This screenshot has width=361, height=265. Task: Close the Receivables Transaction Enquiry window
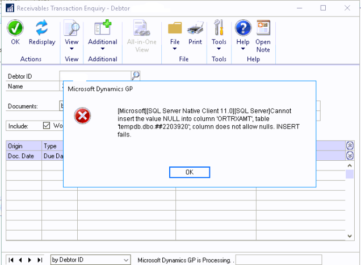347,8
